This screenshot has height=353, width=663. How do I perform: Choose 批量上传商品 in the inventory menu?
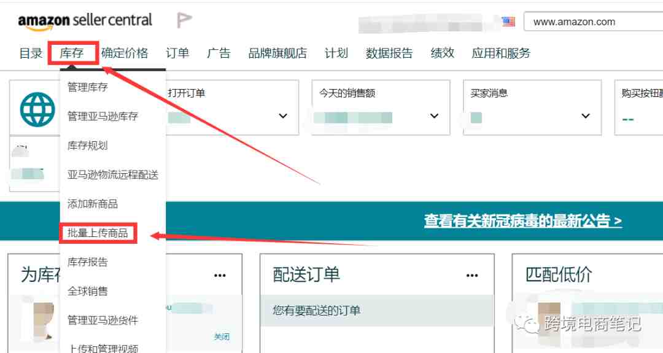(x=98, y=233)
